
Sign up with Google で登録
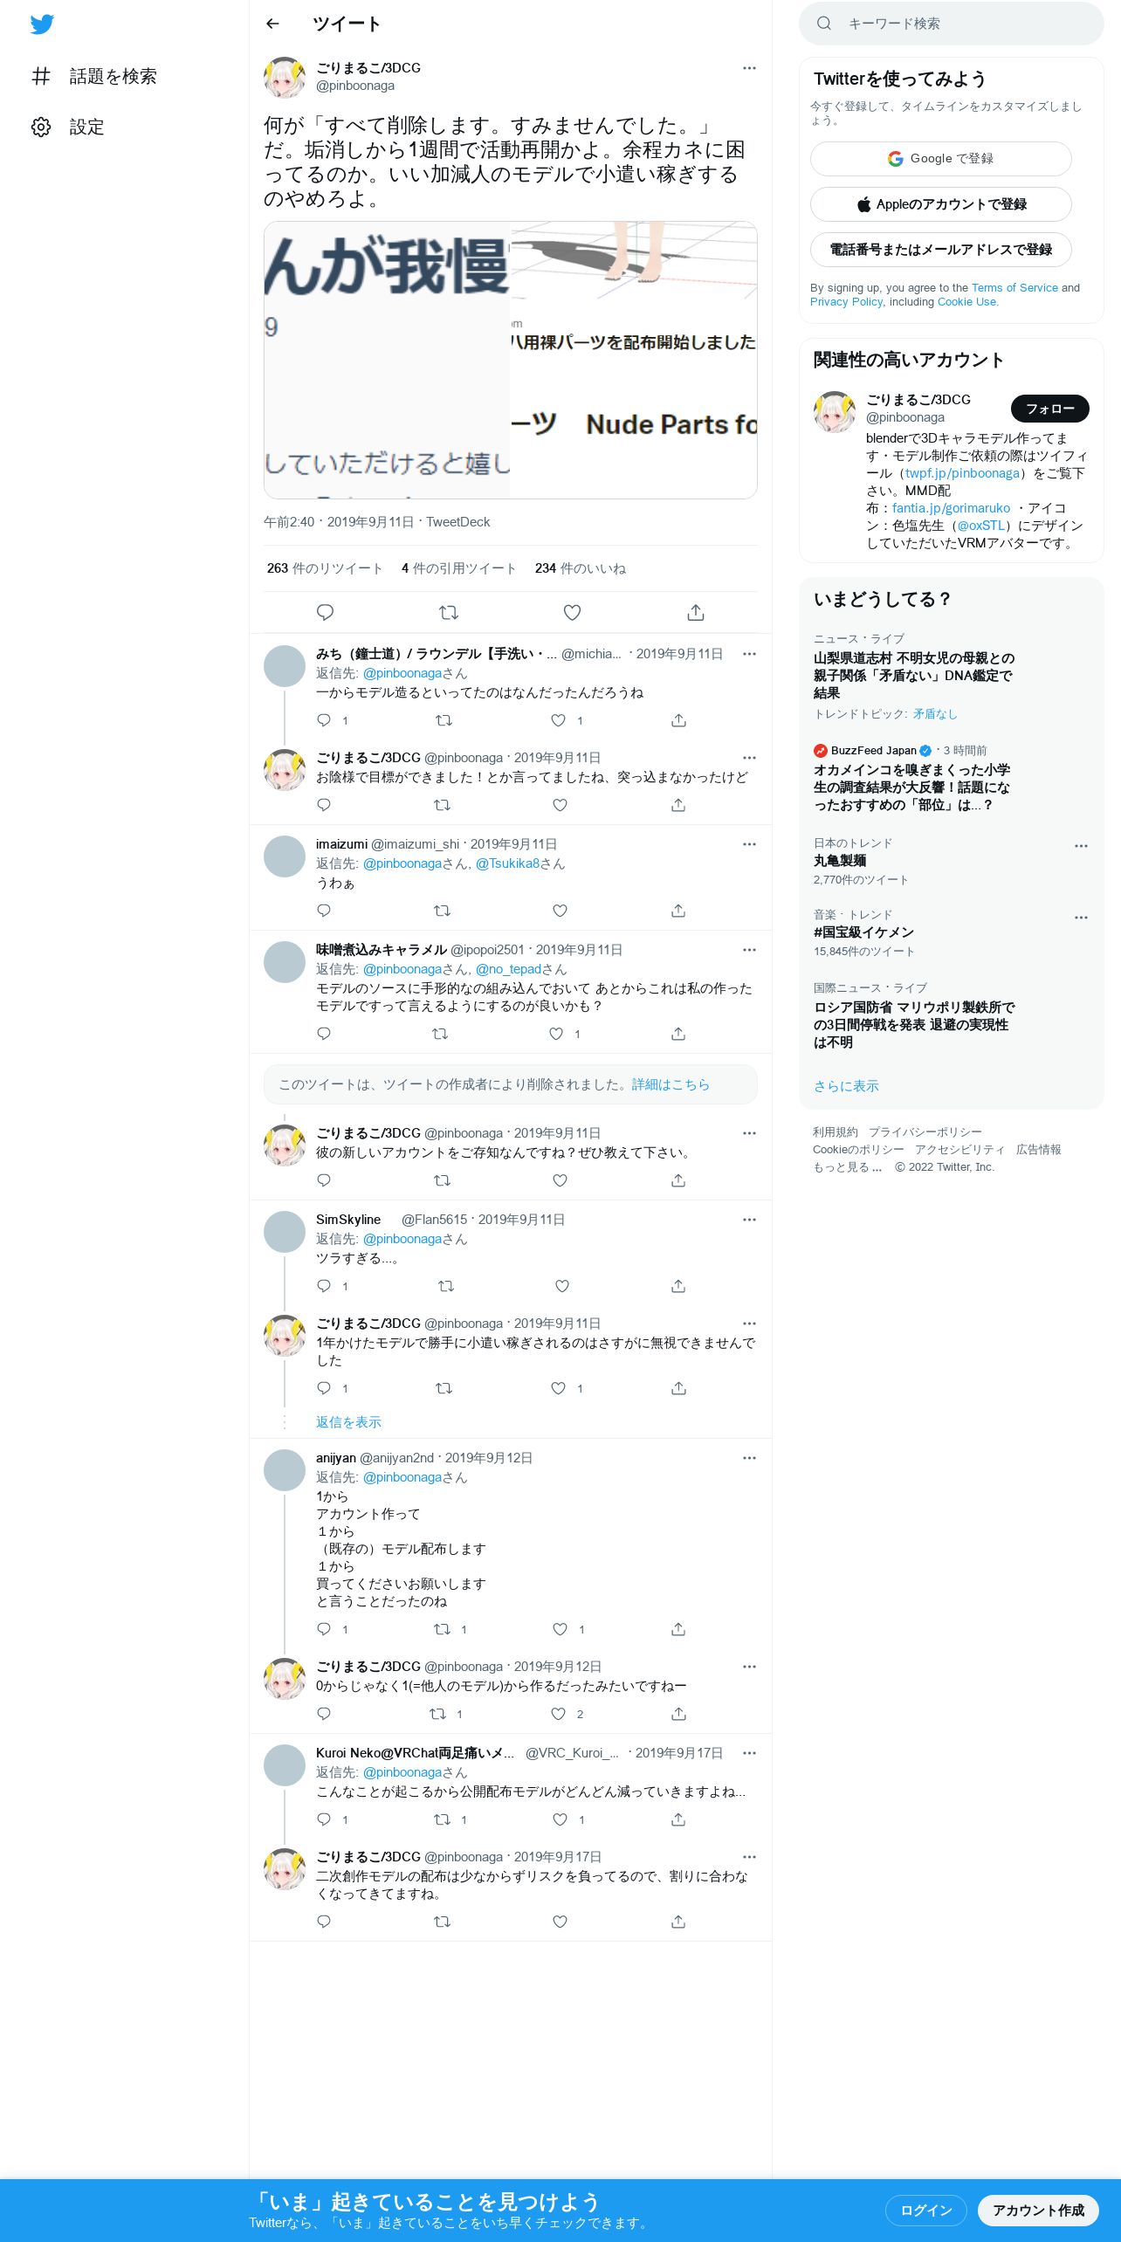[x=941, y=159]
